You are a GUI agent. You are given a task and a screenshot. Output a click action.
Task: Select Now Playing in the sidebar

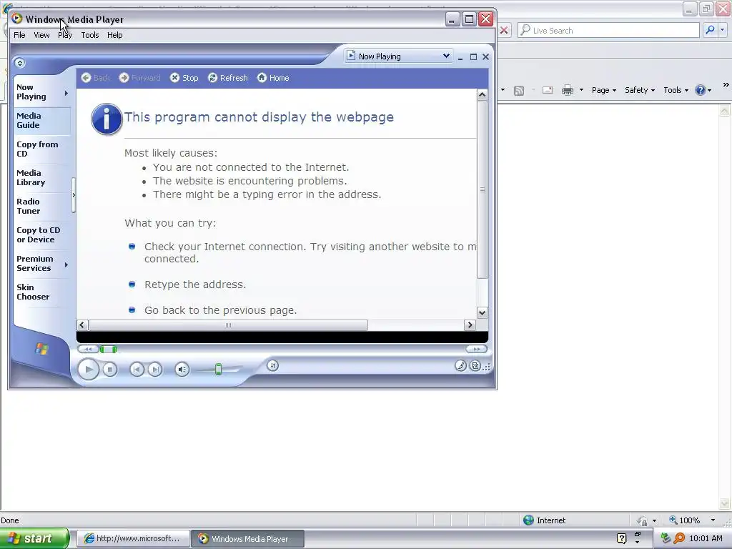pos(31,92)
